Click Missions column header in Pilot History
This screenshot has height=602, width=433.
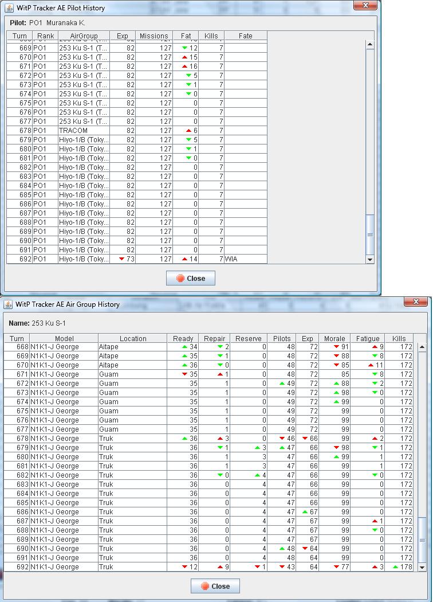pyautogui.click(x=154, y=36)
